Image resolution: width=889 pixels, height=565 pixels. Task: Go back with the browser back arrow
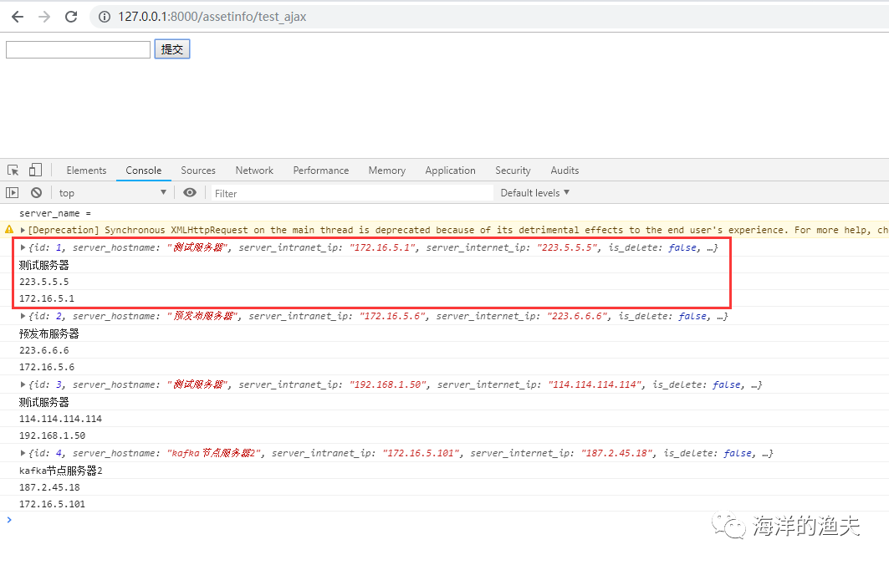point(18,17)
